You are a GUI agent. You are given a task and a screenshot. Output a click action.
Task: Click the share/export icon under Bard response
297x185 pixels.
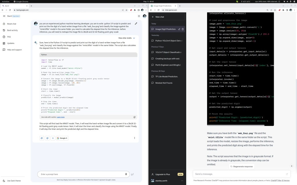[x=53, y=138]
